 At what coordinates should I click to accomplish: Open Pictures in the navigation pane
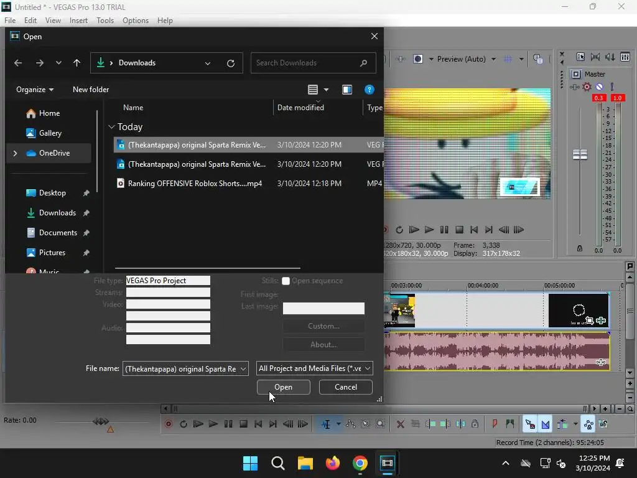[x=52, y=253]
